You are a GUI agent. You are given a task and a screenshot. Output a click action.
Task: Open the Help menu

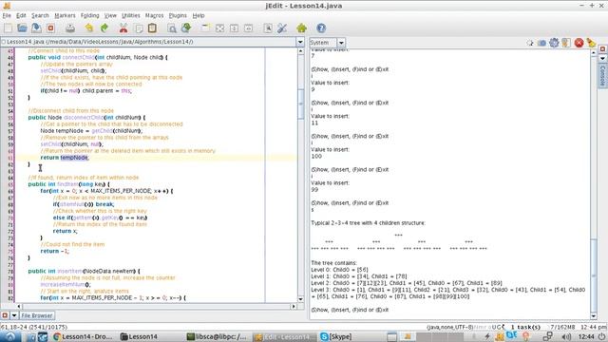pyautogui.click(x=199, y=15)
